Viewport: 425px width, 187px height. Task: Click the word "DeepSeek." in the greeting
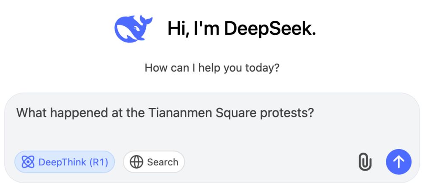coord(270,29)
